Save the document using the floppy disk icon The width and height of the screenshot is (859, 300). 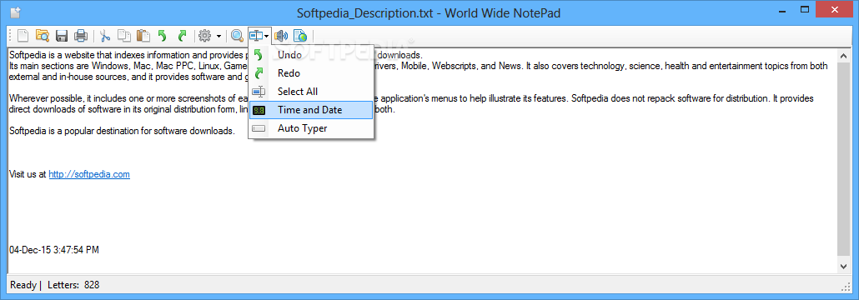[62, 36]
